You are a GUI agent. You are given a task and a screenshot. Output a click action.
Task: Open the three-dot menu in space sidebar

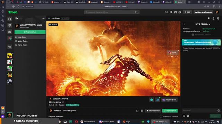coord(43,18)
